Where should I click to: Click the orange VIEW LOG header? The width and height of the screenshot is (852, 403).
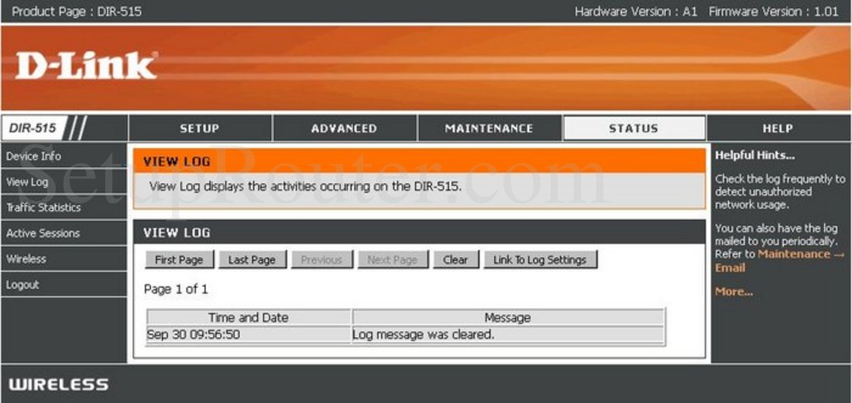click(419, 162)
